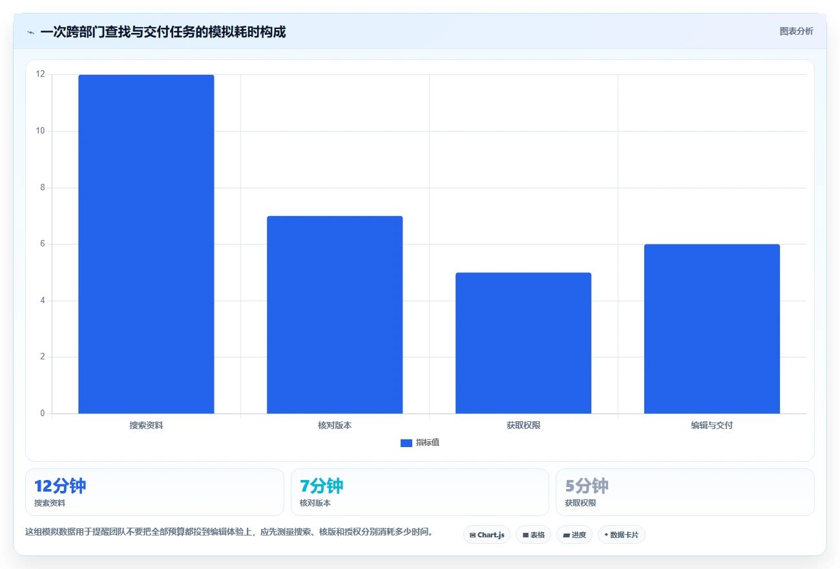The image size is (840, 569).
Task: Click the 搜索资料 x-axis label
Action: tap(146, 425)
